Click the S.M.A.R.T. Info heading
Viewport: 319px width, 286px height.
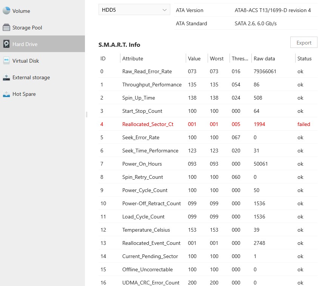pyautogui.click(x=119, y=45)
